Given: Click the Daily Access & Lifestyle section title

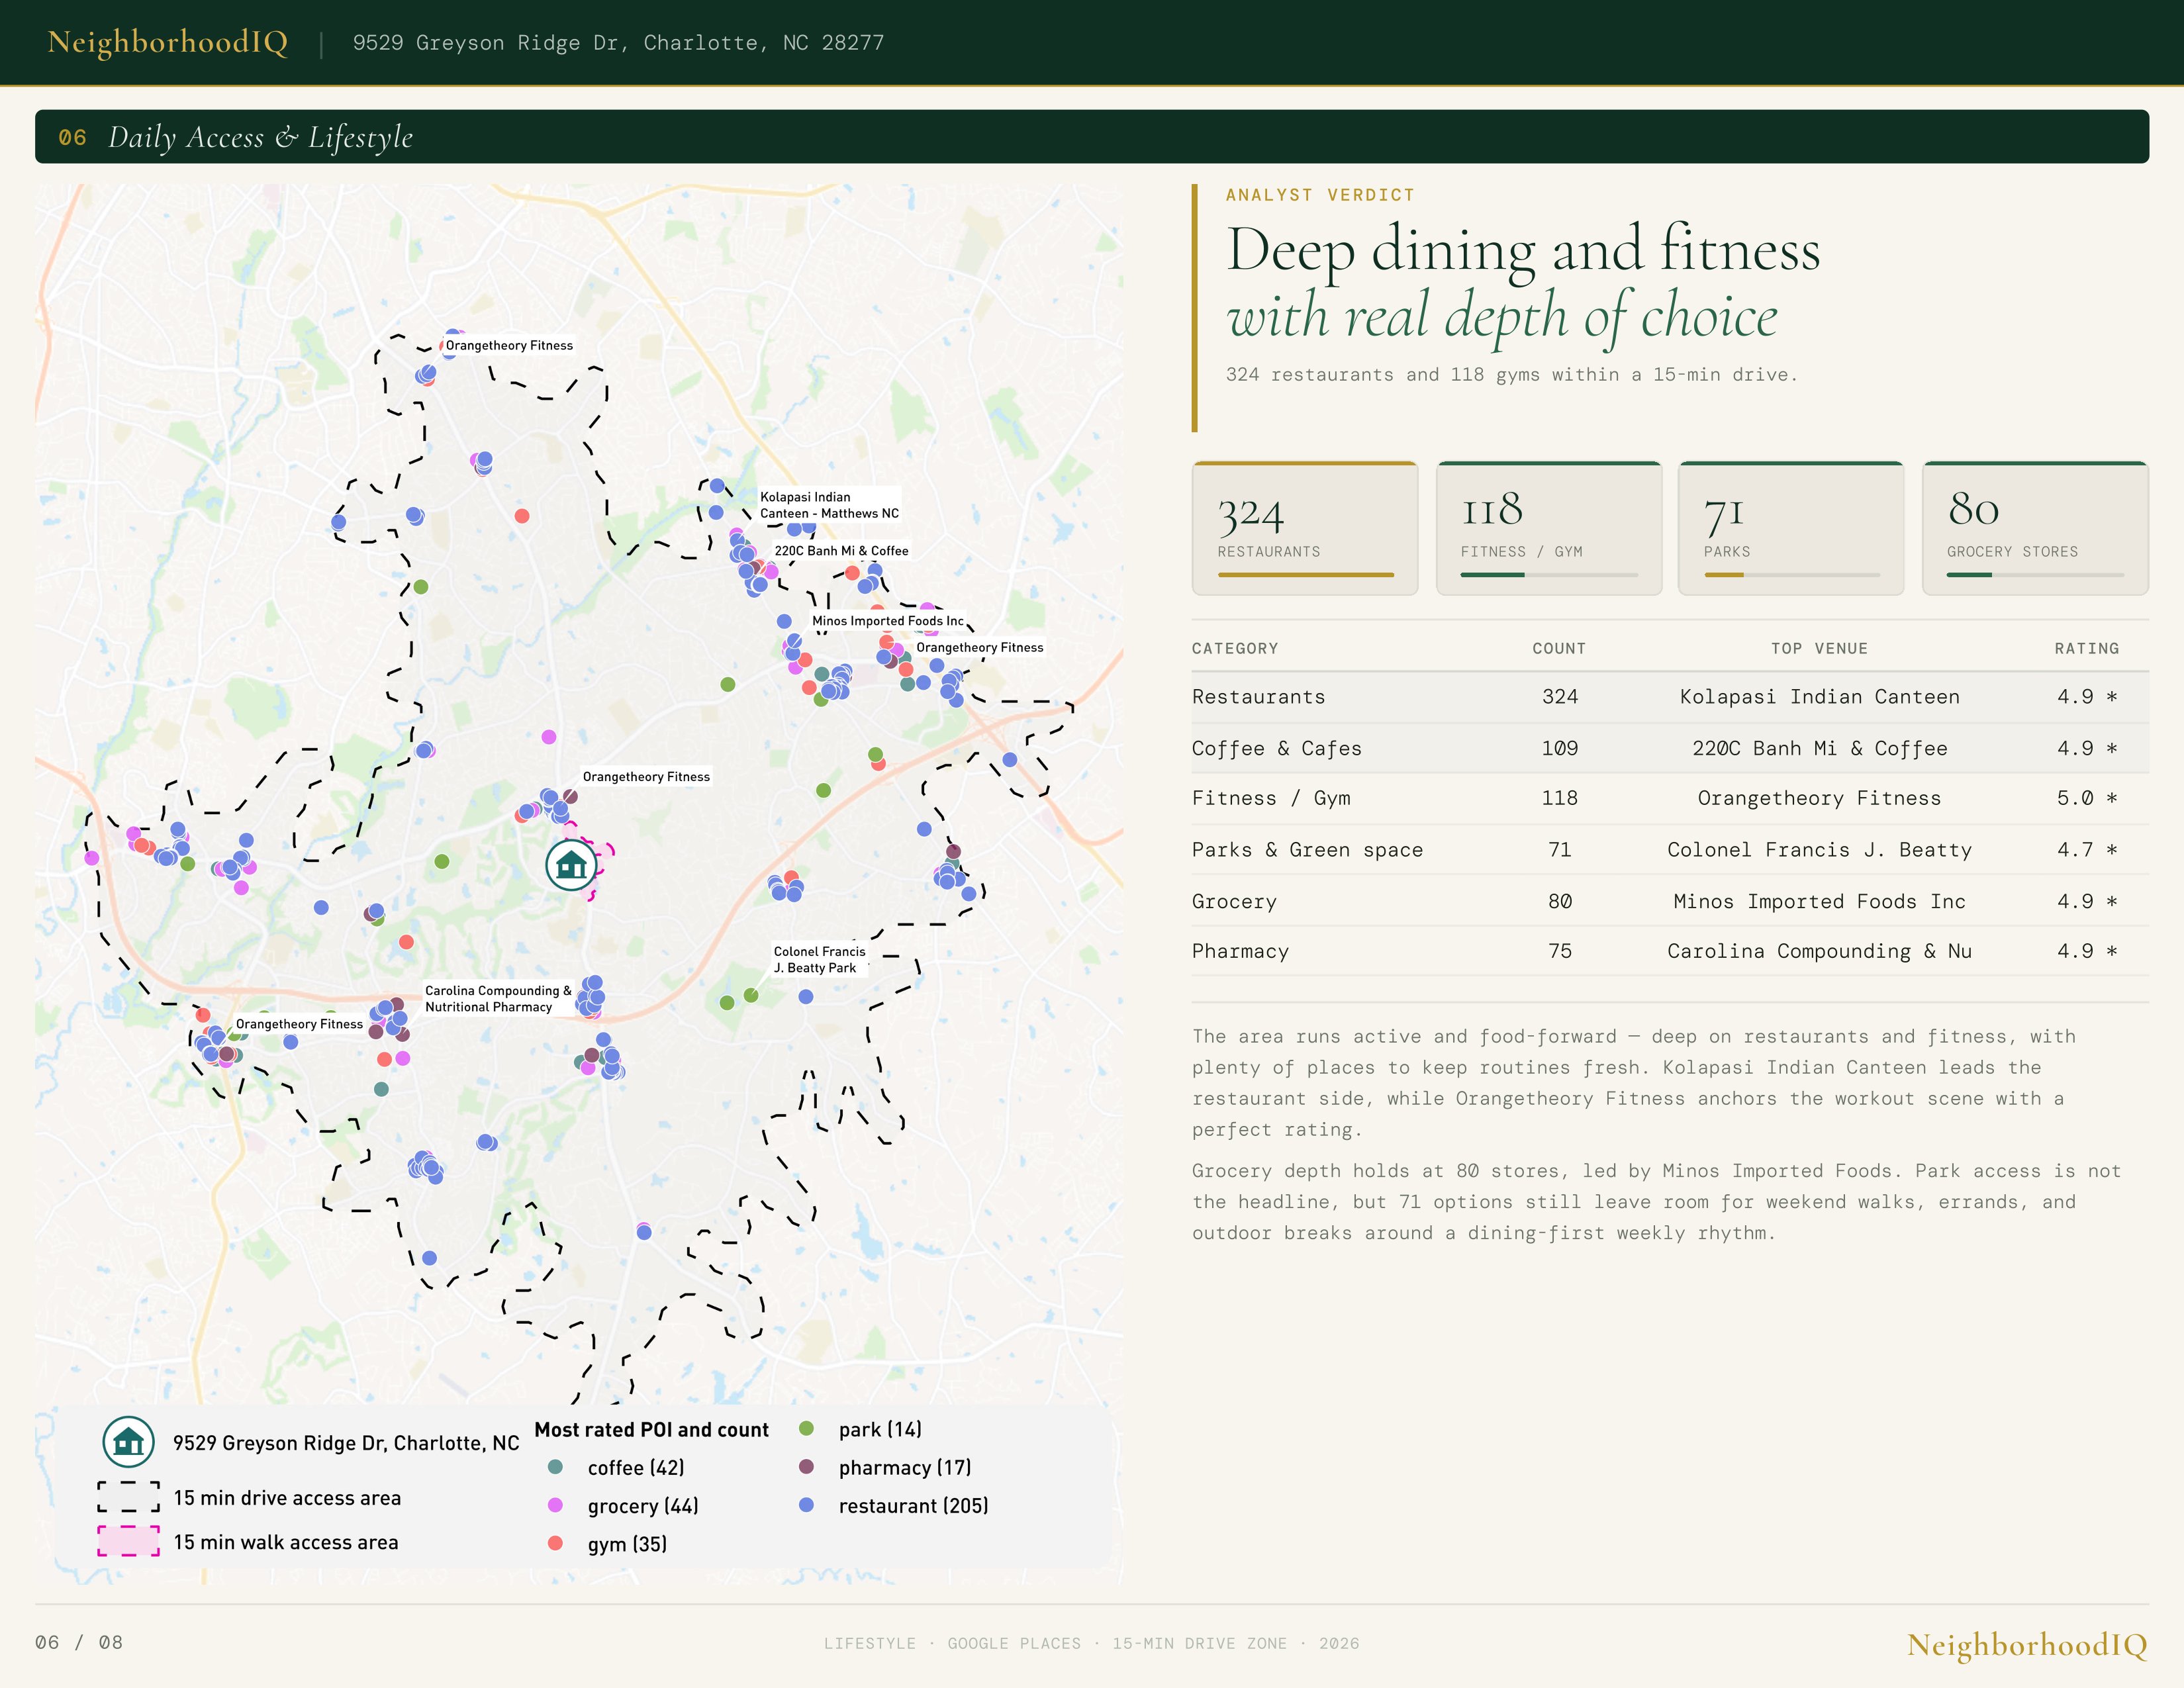Looking at the screenshot, I should coord(260,138).
